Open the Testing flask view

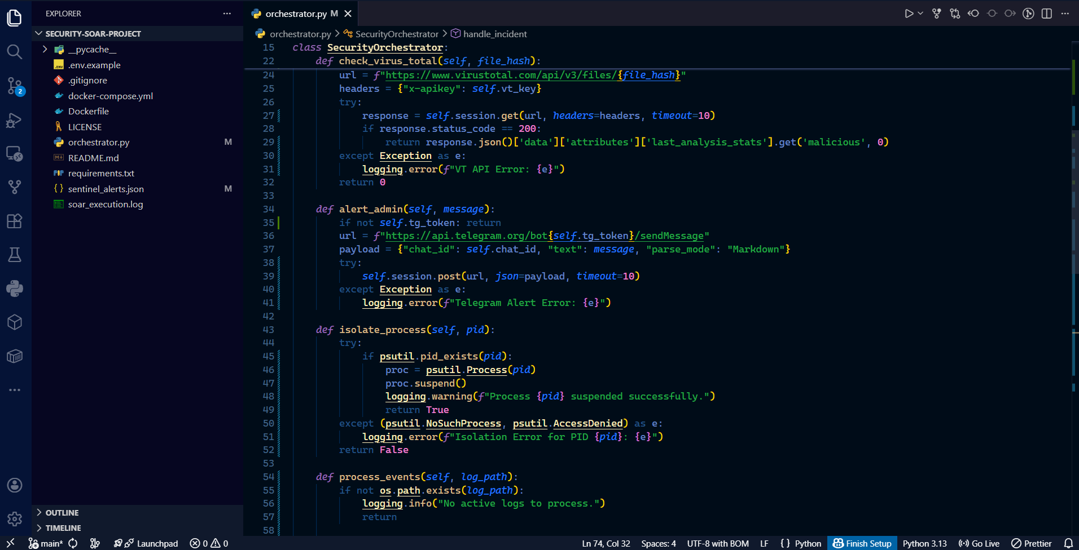[x=15, y=255]
